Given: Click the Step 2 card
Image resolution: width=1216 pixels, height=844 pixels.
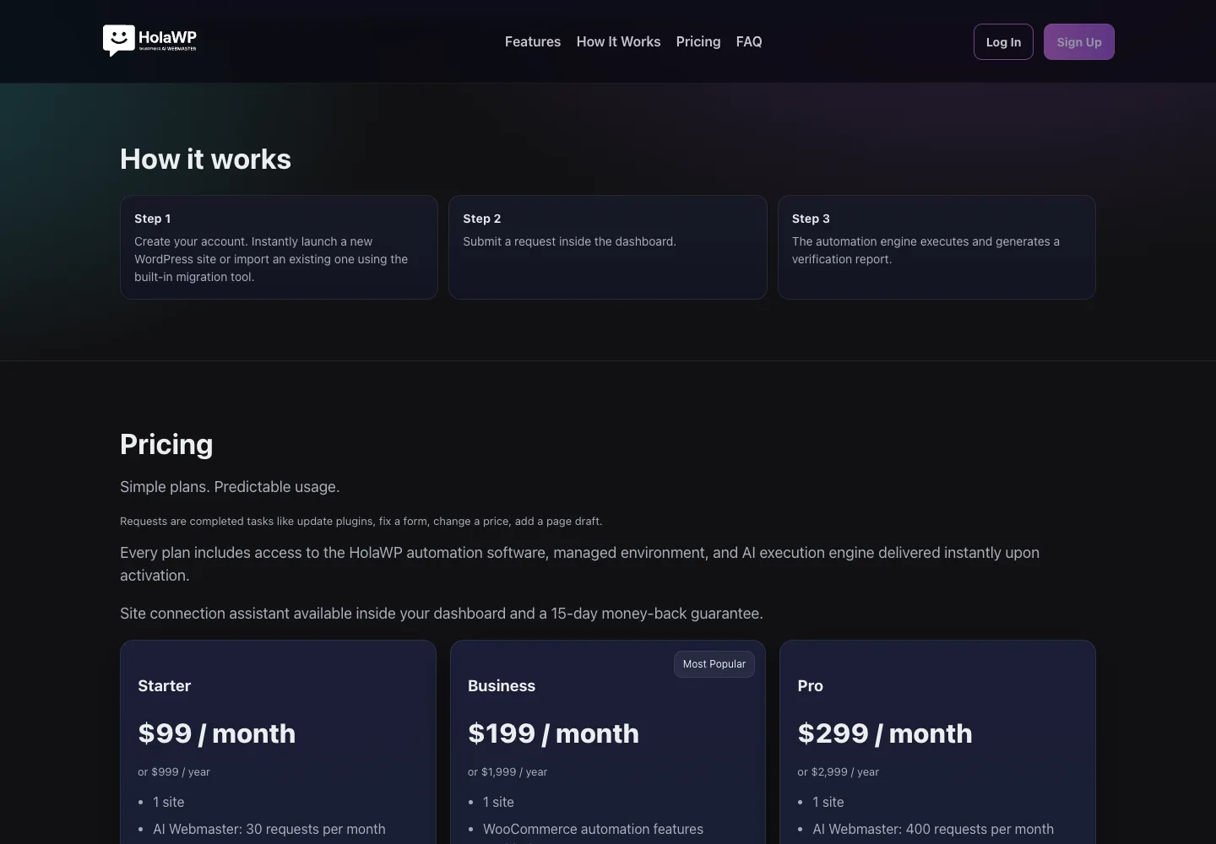Looking at the screenshot, I should [608, 247].
